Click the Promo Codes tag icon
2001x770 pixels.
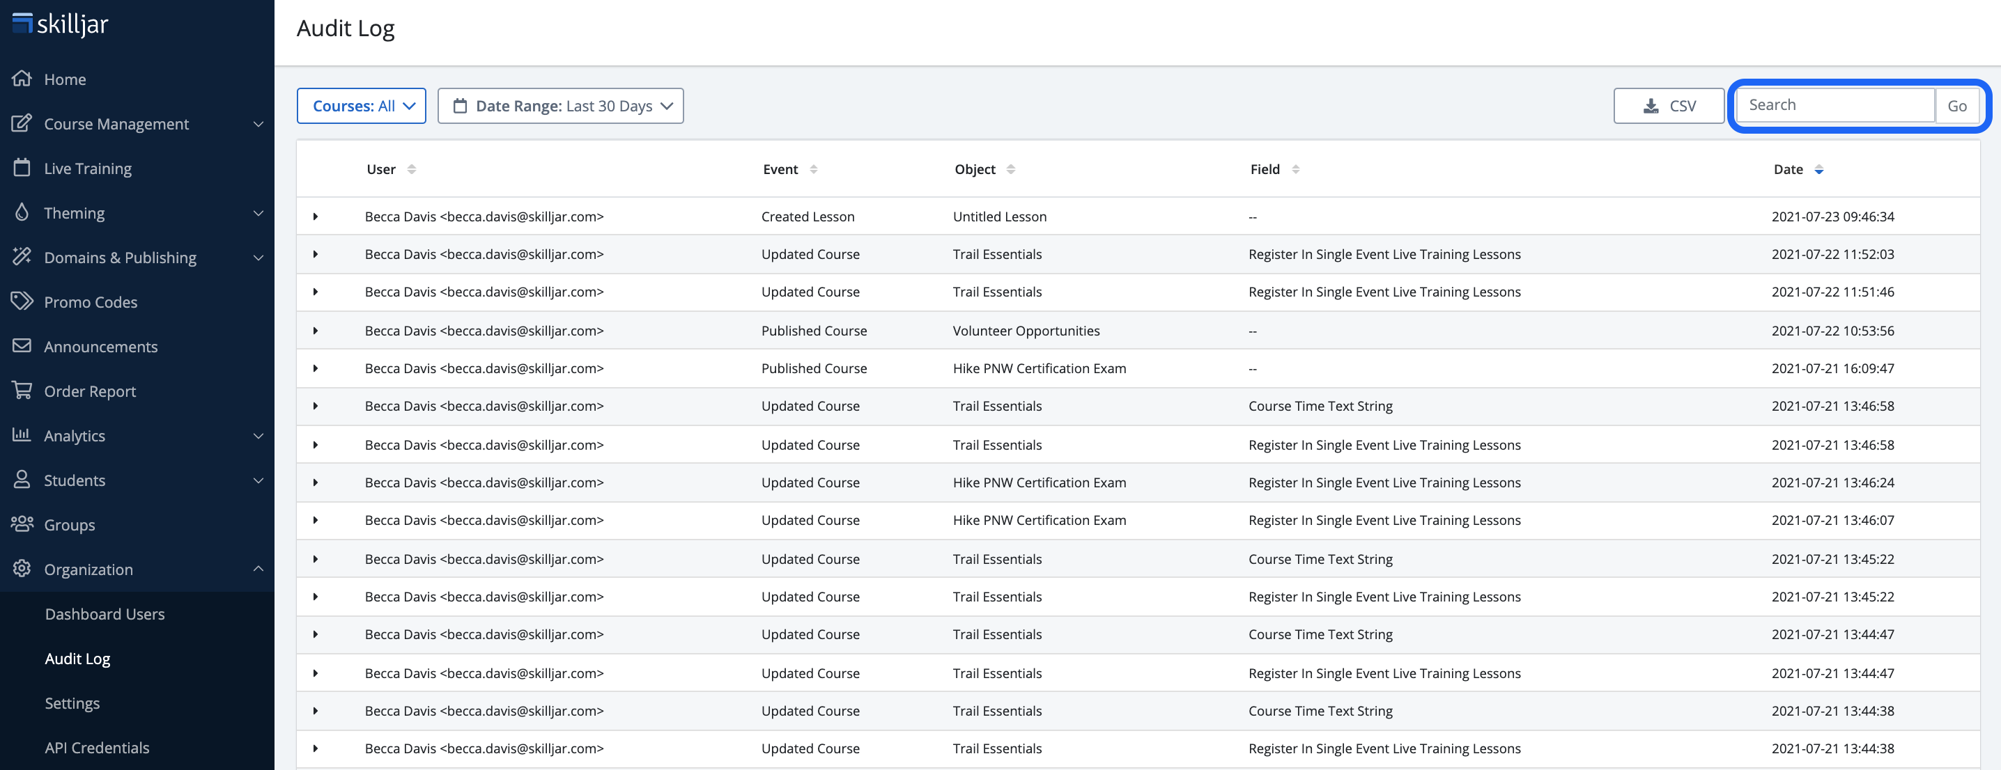(22, 301)
